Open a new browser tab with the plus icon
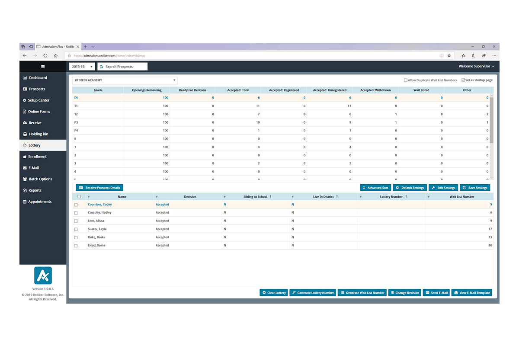This screenshot has height=346, width=519. click(x=86, y=46)
